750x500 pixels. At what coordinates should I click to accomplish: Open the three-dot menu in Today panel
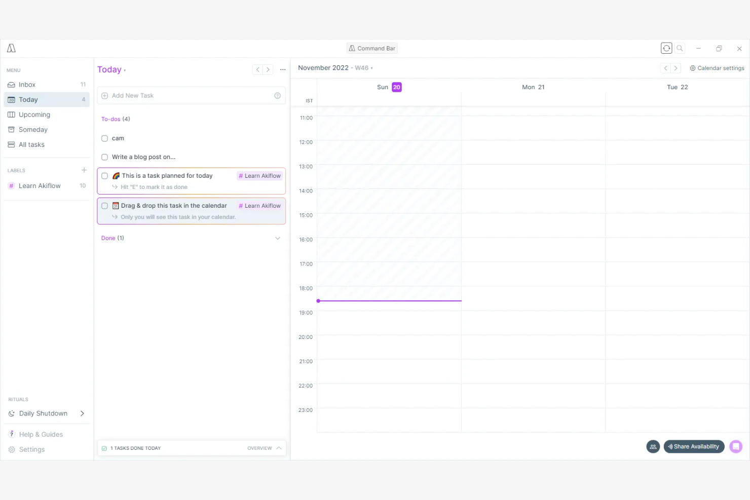283,69
